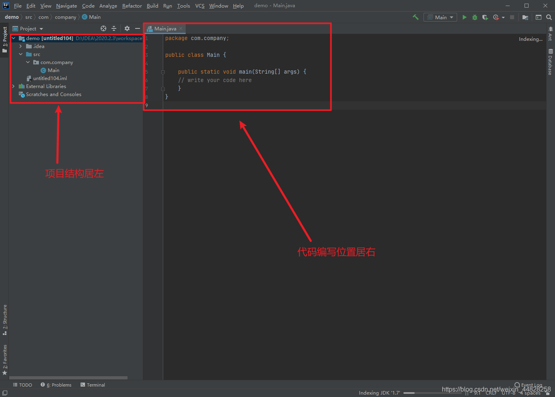Open the Main run configuration dropdown

[440, 17]
